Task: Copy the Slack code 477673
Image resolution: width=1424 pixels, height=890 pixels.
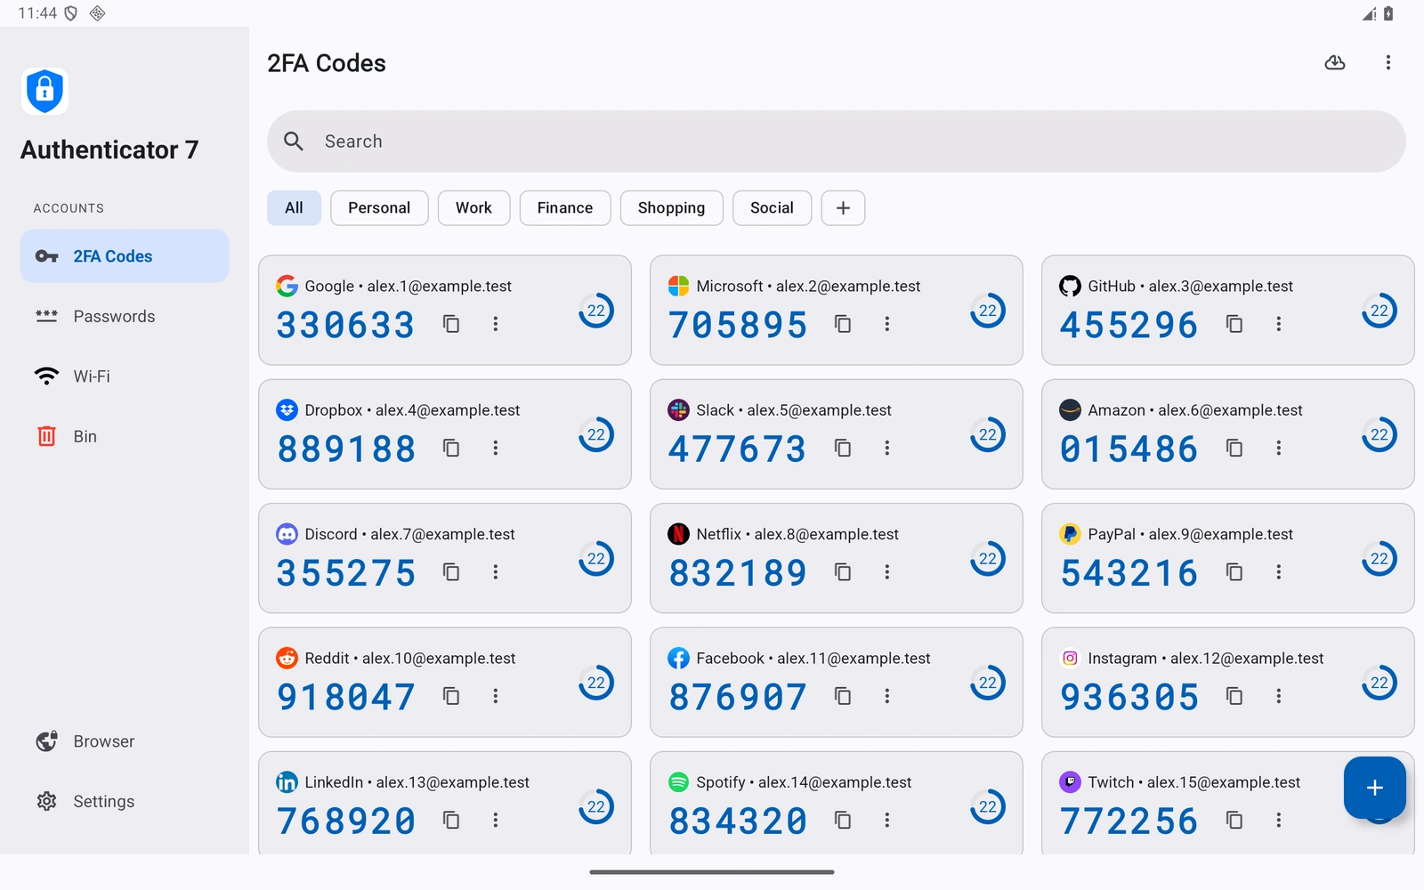Action: (843, 448)
